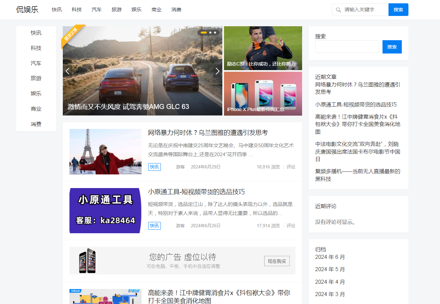Open recent post 中法电影文化交流 in sidebar
Screen dimensions: 440x304
[358, 152]
